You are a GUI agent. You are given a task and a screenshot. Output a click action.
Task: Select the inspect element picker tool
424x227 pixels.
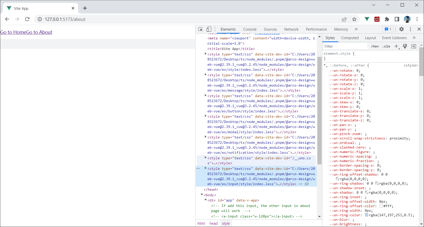tap(200, 29)
